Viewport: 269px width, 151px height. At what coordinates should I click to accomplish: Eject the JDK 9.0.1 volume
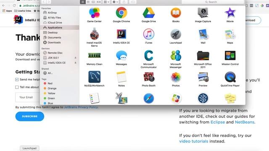75,58
